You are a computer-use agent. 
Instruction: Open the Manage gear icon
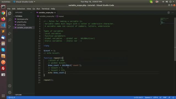click(x=10, y=92)
